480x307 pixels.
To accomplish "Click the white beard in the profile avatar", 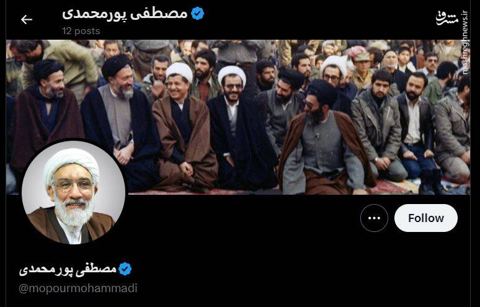I will pyautogui.click(x=74, y=212).
